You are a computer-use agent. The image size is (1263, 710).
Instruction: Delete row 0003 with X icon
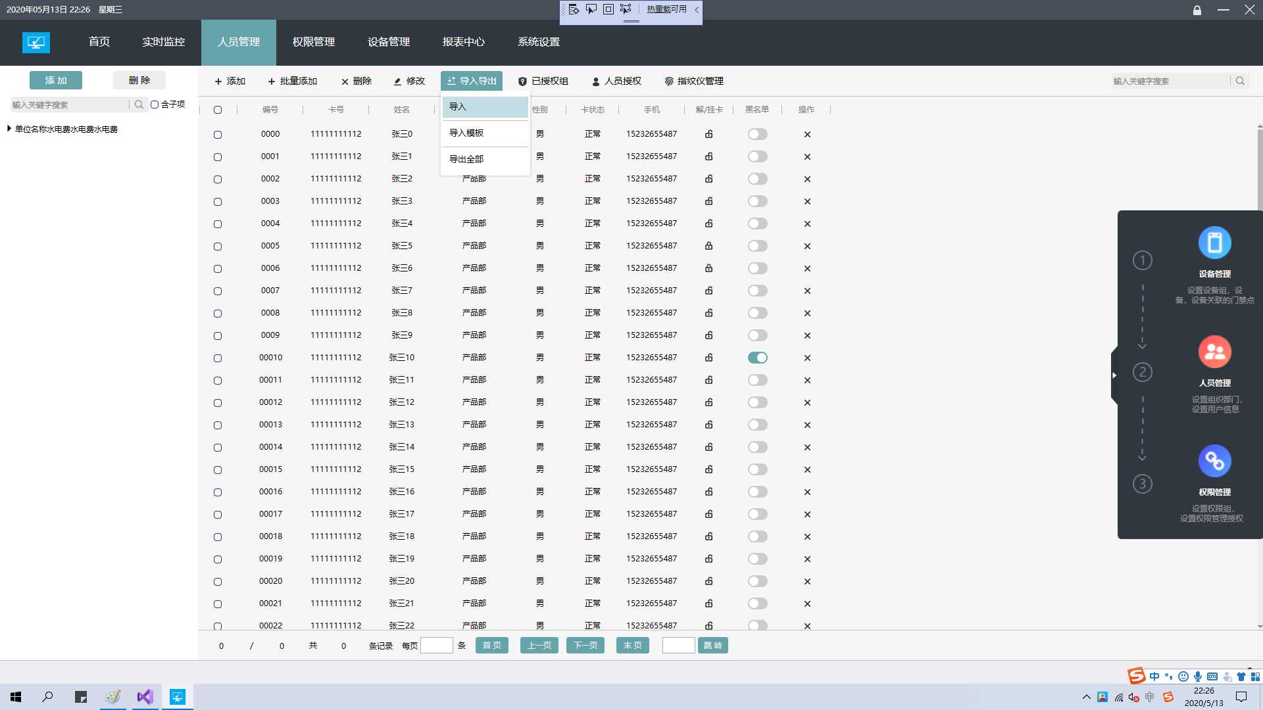807,202
